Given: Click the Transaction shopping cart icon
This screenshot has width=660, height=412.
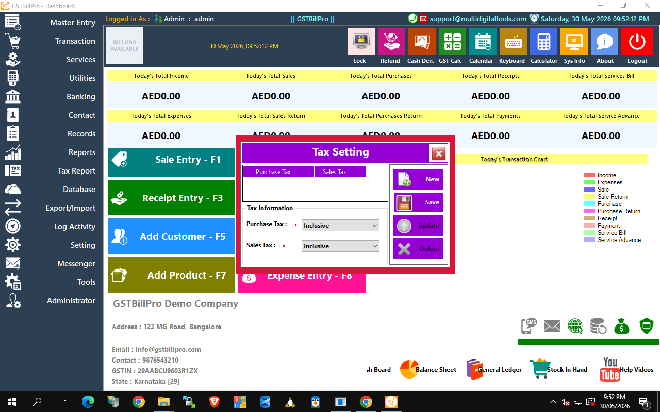Looking at the screenshot, I should pyautogui.click(x=13, y=41).
